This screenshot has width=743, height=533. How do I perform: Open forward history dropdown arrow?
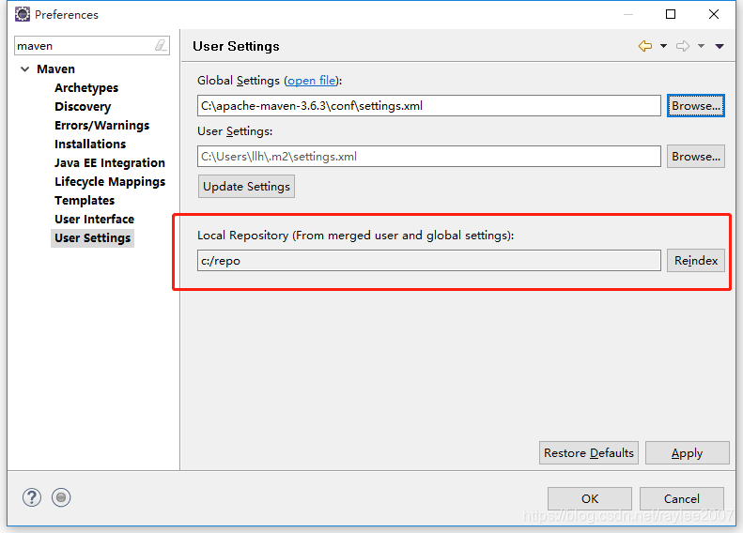click(x=701, y=46)
